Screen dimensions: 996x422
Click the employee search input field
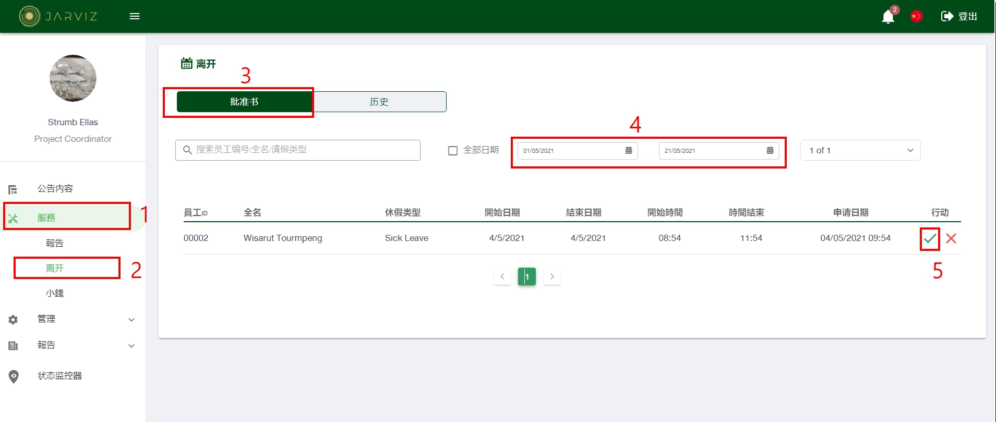click(303, 150)
